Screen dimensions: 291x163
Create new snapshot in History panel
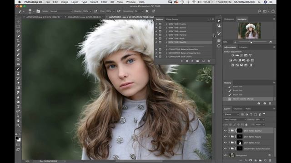click(x=265, y=104)
